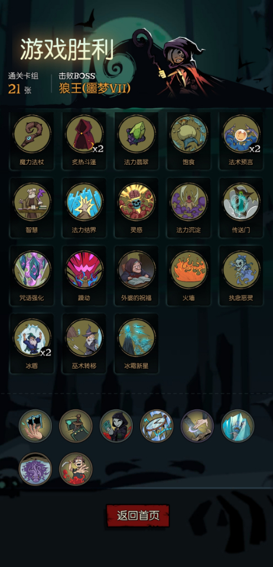Click the 返回首页 red button
The width and height of the screenshot is (273, 567).
click(x=138, y=515)
